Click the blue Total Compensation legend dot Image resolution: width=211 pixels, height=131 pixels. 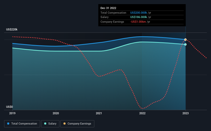click(x=8, y=124)
